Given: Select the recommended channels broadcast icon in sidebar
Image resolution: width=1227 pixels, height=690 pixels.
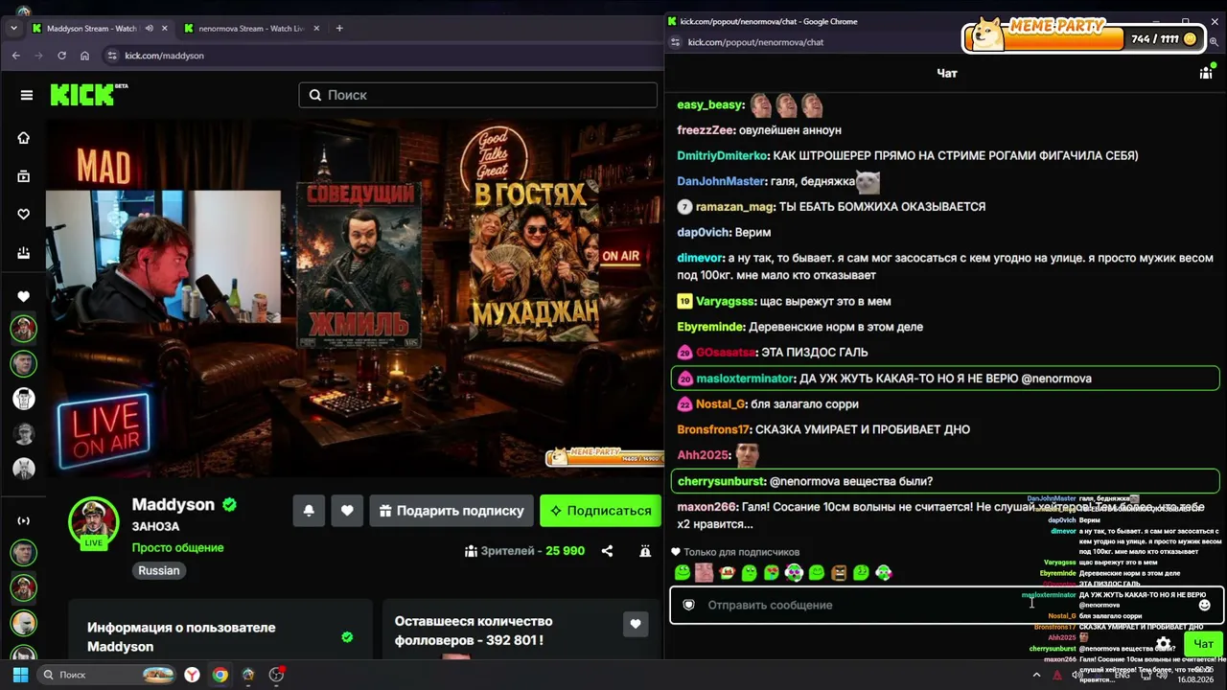Looking at the screenshot, I should (x=24, y=520).
